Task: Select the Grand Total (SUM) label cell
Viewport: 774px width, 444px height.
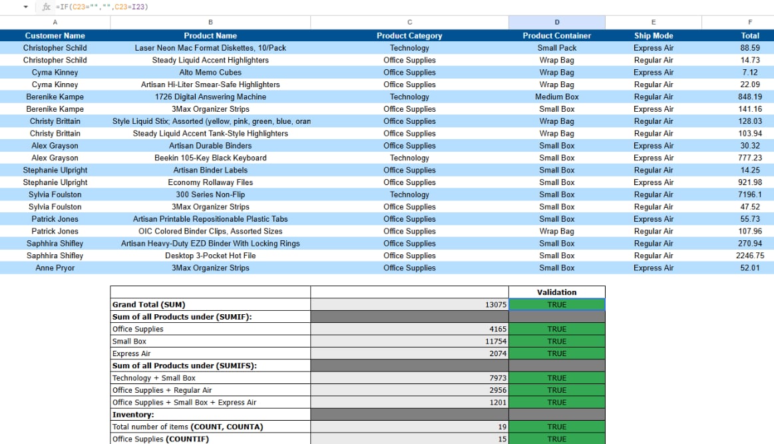Action: pos(210,305)
